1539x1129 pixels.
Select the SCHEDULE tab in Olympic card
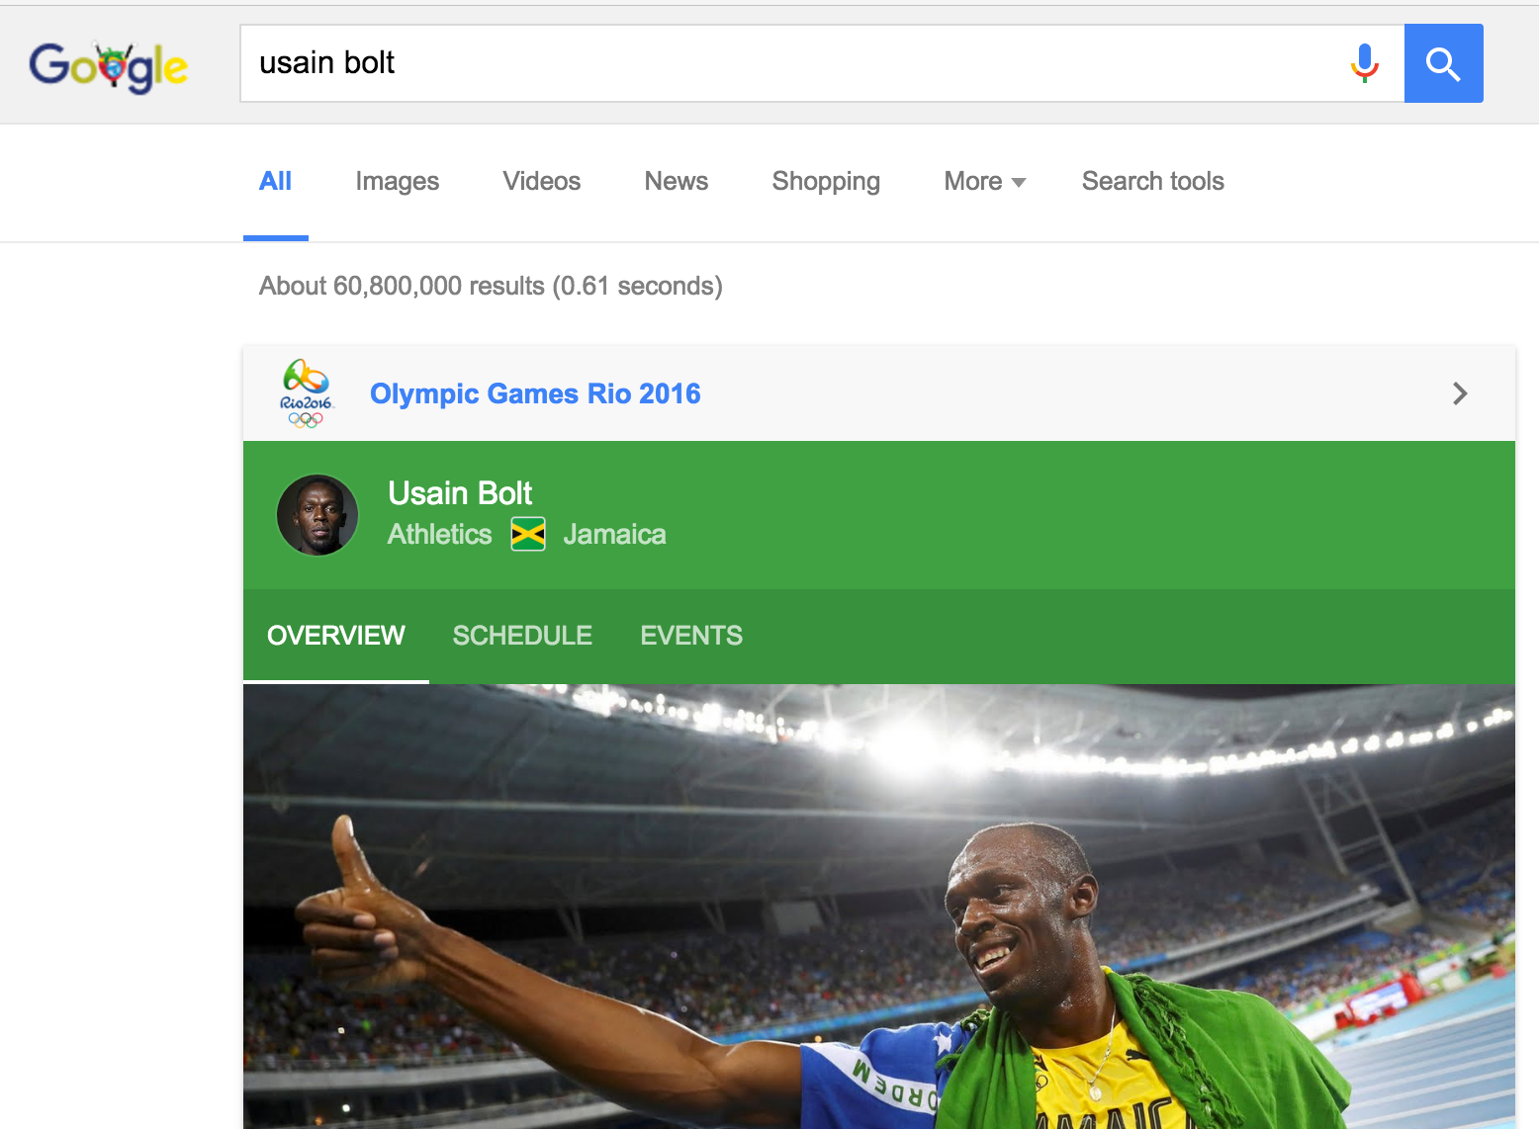(x=522, y=636)
